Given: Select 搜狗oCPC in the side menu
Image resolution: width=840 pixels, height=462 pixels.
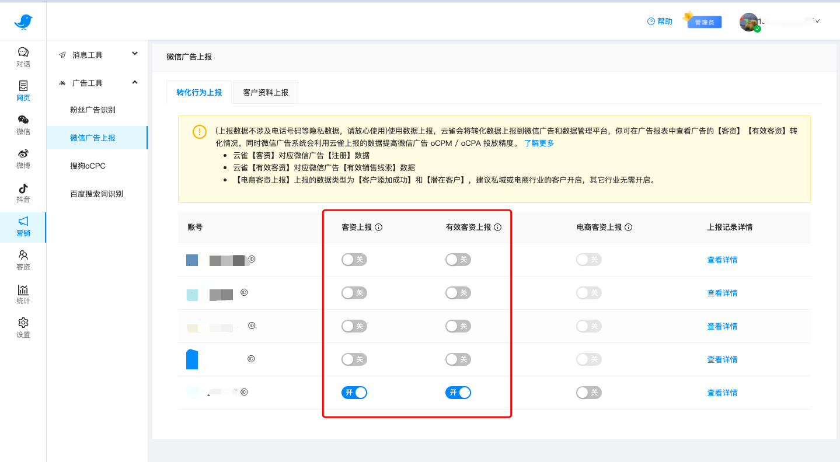Looking at the screenshot, I should 88,166.
